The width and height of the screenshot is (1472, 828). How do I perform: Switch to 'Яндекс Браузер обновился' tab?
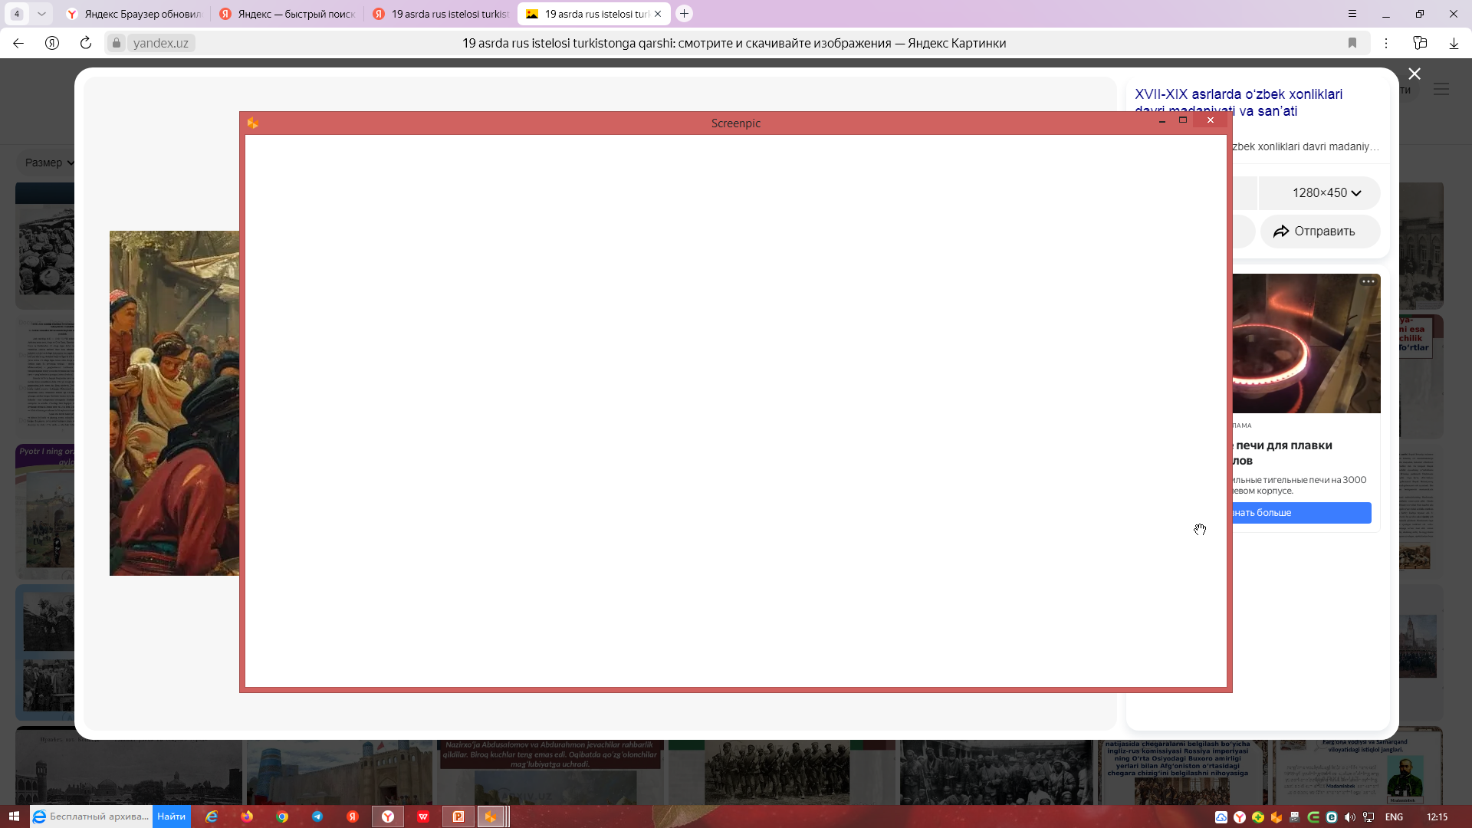coord(135,14)
